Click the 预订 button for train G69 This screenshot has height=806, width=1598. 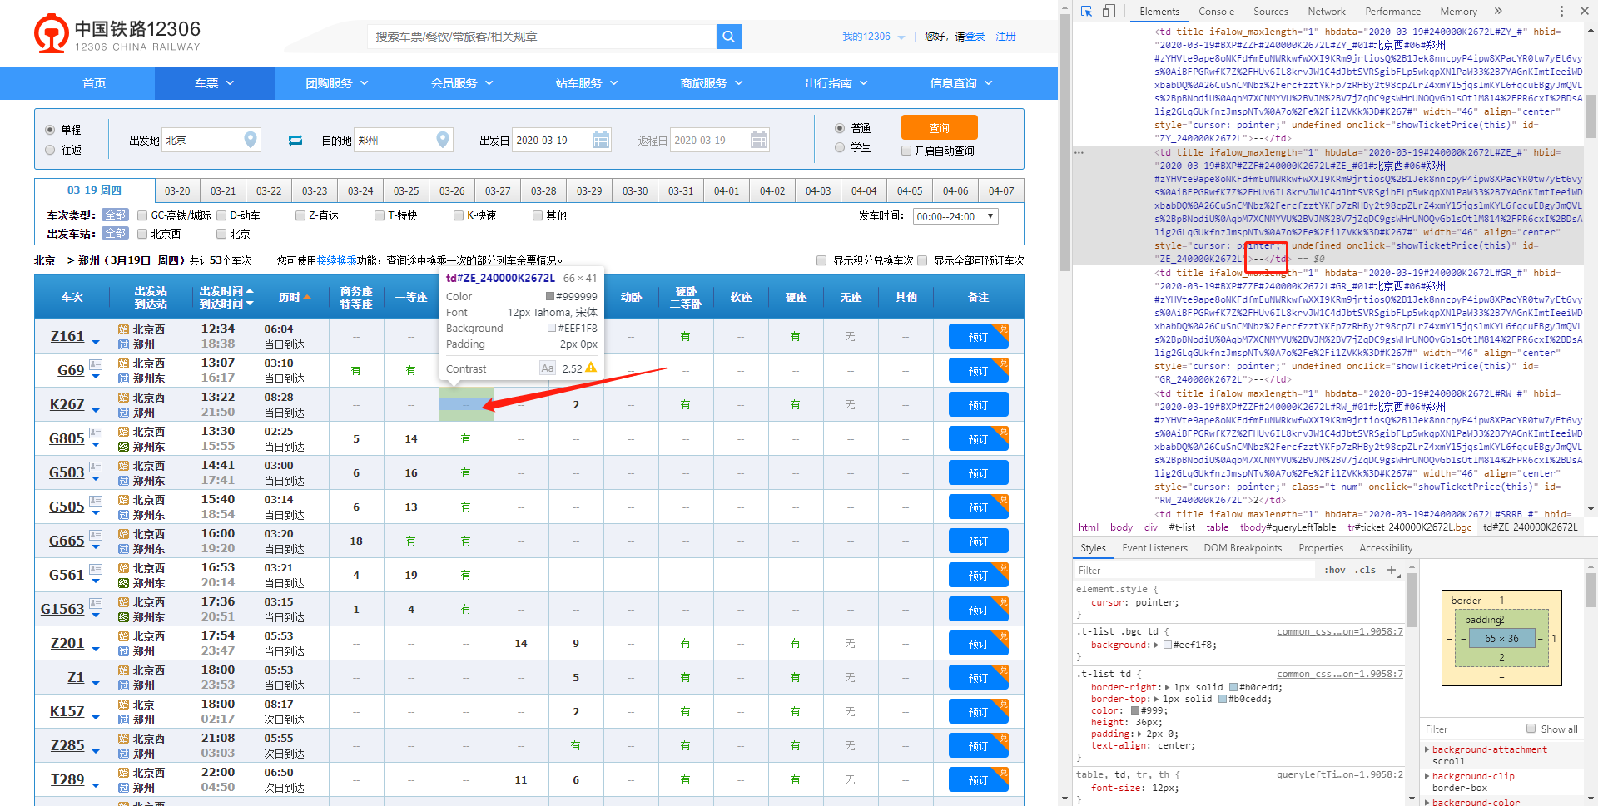click(x=977, y=371)
